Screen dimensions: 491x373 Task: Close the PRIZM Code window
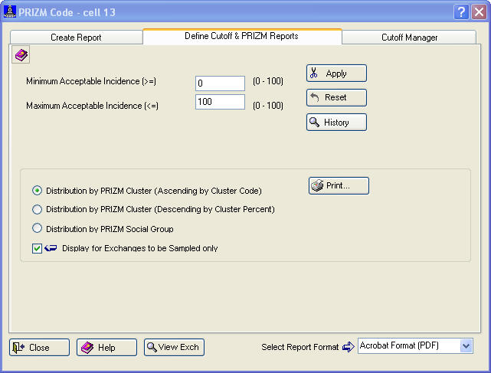(479, 12)
